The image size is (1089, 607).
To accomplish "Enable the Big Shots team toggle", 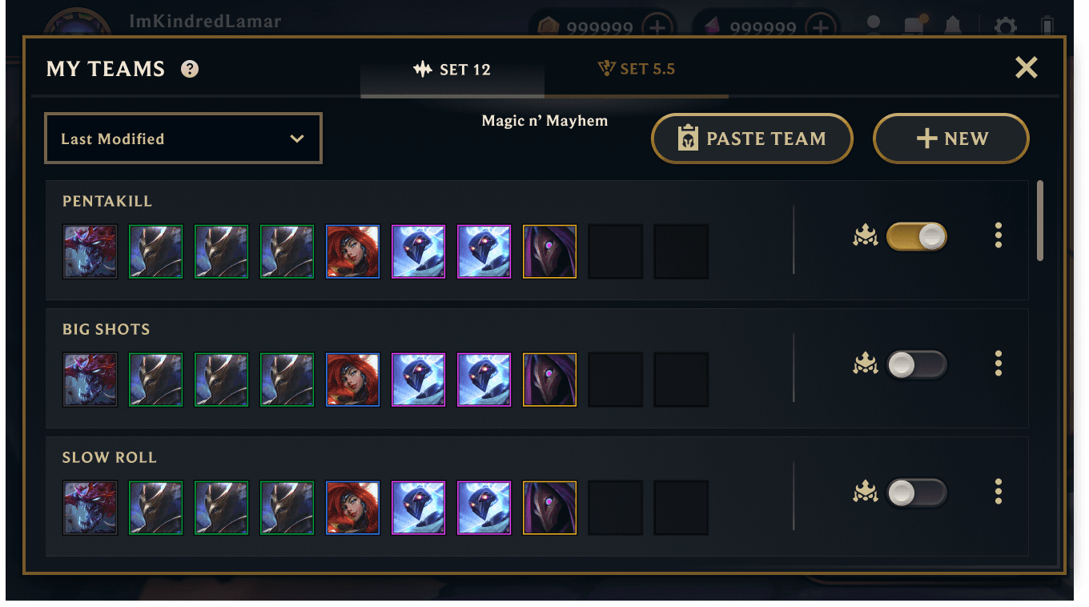I will (917, 365).
